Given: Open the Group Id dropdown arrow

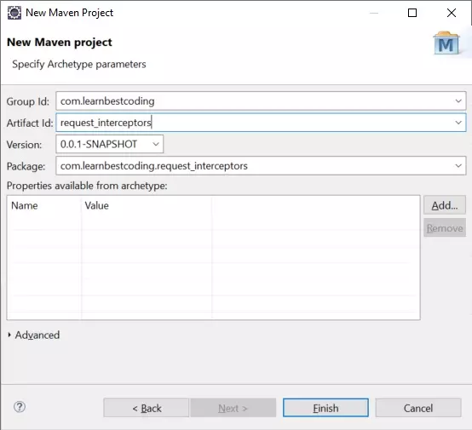Looking at the screenshot, I should pyautogui.click(x=458, y=100).
